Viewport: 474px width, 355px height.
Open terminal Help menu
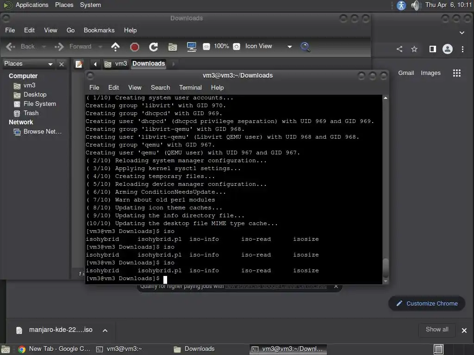(218, 87)
